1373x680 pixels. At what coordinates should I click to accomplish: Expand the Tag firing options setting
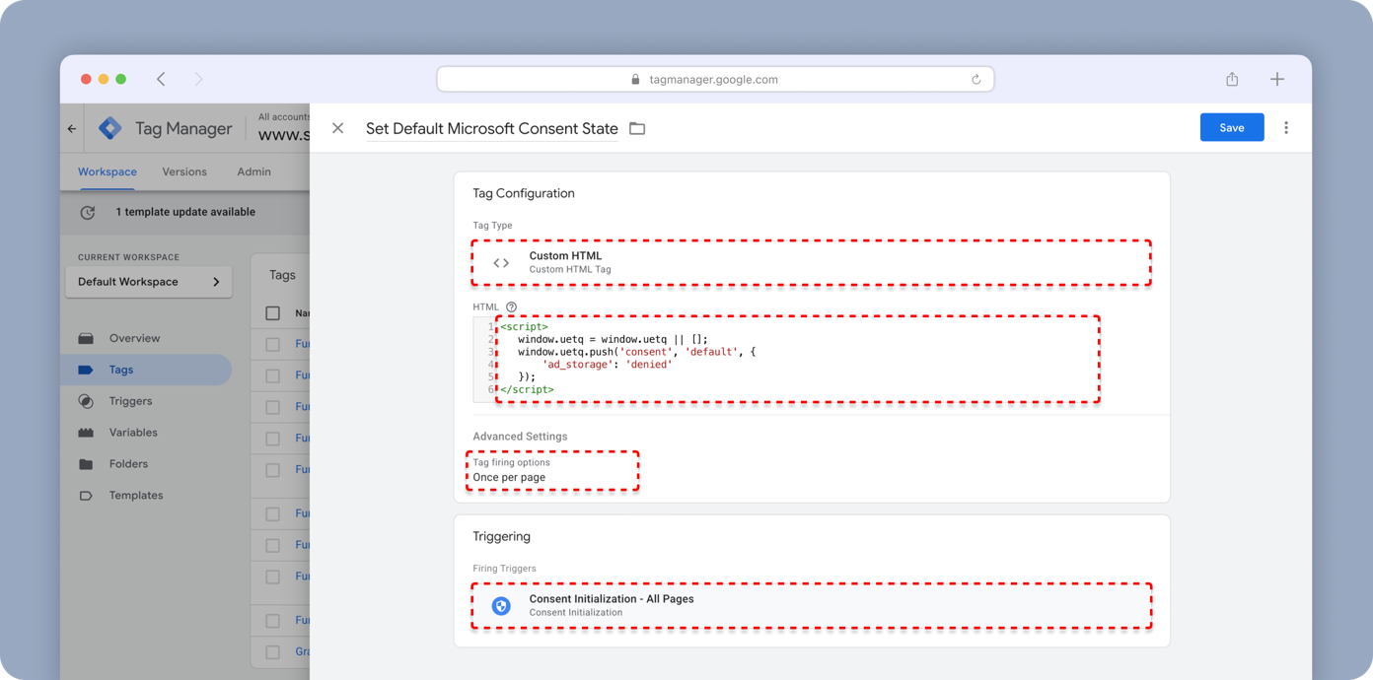(552, 470)
